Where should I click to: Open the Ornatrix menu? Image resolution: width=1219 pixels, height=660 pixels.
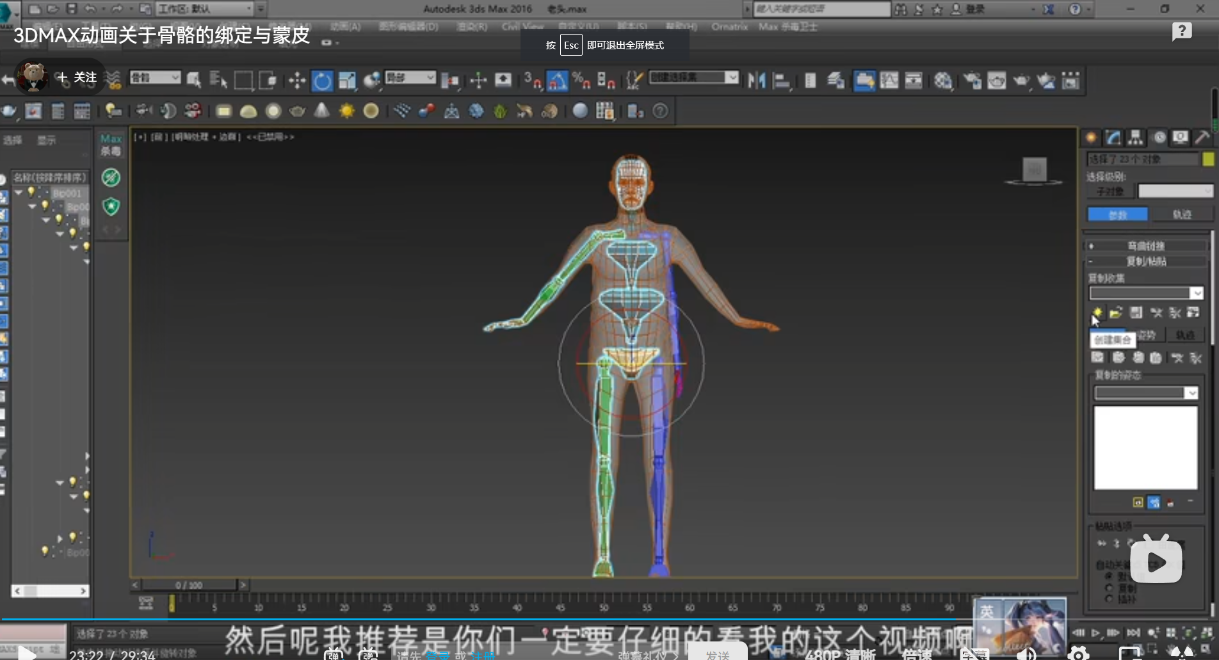pos(729,27)
